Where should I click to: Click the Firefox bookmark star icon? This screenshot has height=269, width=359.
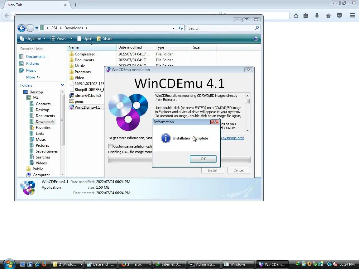point(296,16)
